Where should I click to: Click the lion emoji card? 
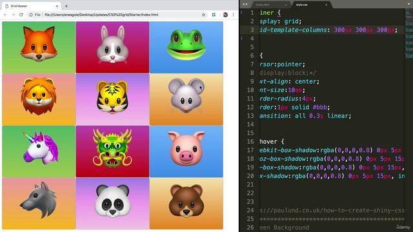[x=39, y=99]
